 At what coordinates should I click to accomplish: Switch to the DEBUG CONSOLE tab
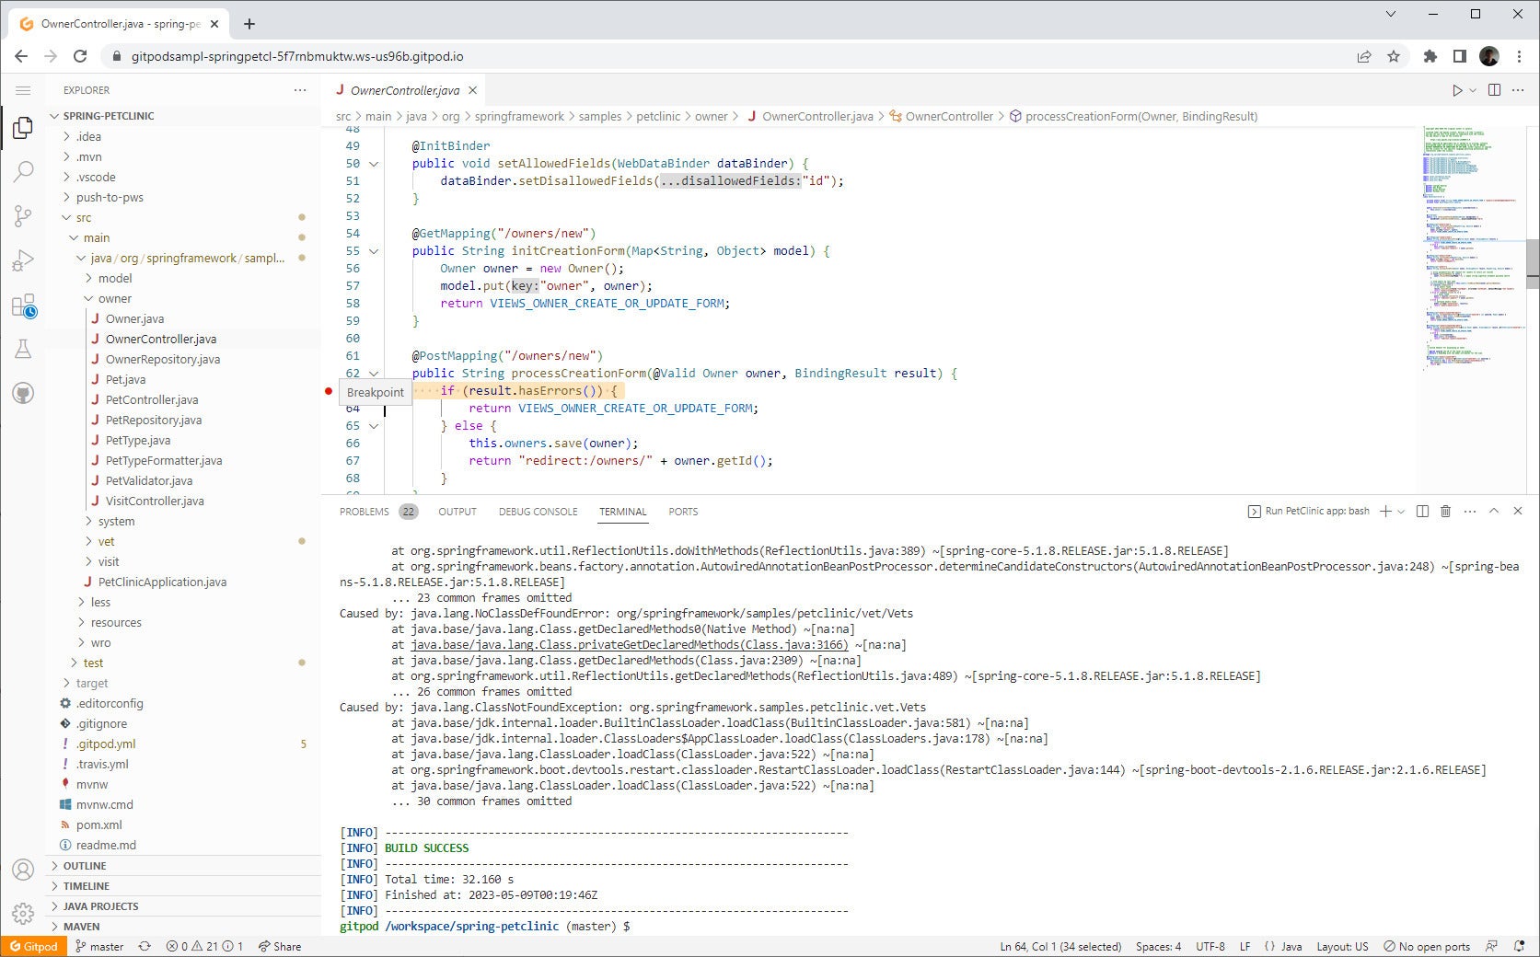(x=538, y=512)
